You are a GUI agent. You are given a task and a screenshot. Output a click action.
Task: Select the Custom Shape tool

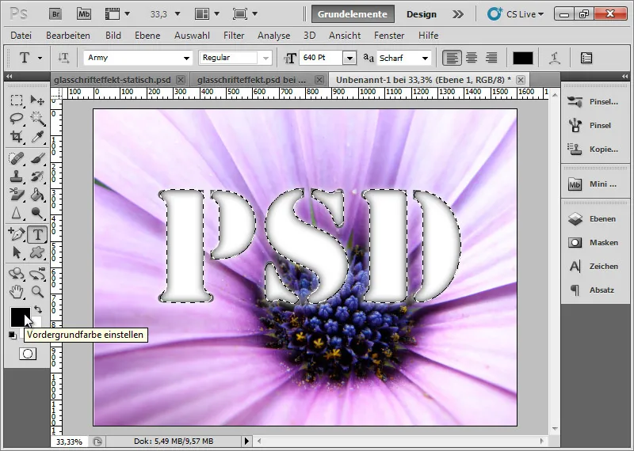pos(37,252)
